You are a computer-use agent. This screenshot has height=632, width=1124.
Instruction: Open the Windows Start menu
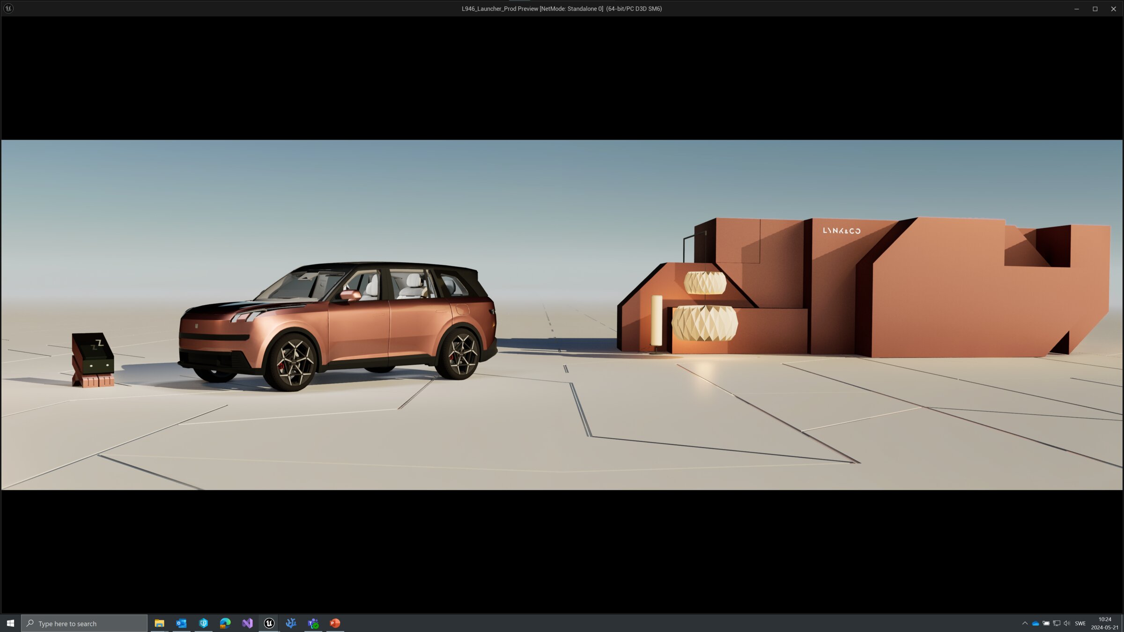(x=10, y=623)
